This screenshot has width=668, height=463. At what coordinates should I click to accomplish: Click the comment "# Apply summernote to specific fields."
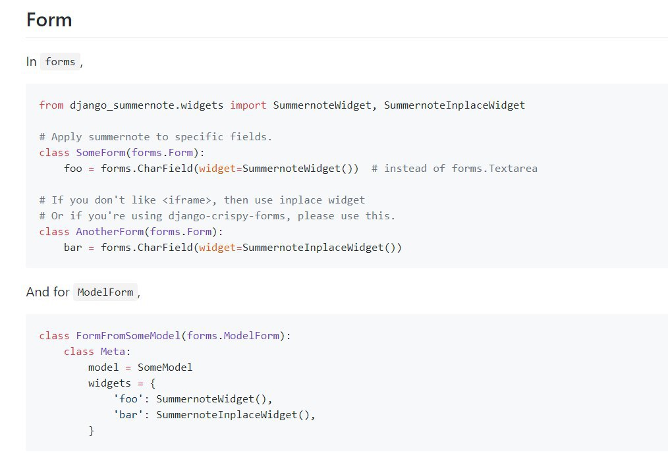(x=155, y=137)
